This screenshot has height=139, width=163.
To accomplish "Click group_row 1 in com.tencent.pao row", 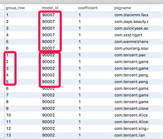I will point(7,55).
